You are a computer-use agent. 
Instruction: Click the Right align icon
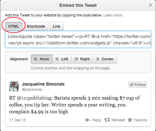[x=76, y=59]
